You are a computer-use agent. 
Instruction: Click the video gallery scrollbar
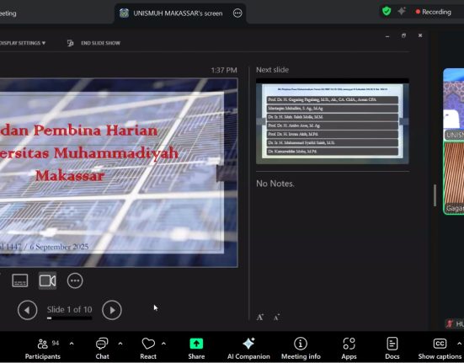coord(435,195)
